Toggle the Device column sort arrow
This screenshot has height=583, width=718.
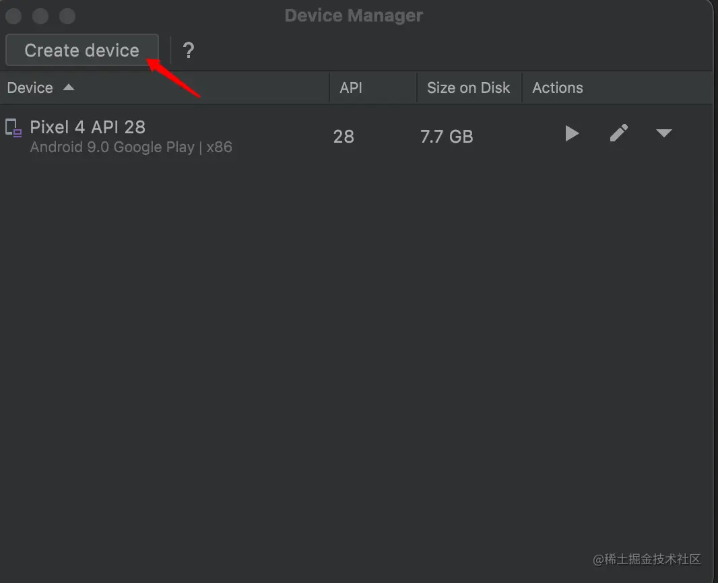click(x=69, y=88)
